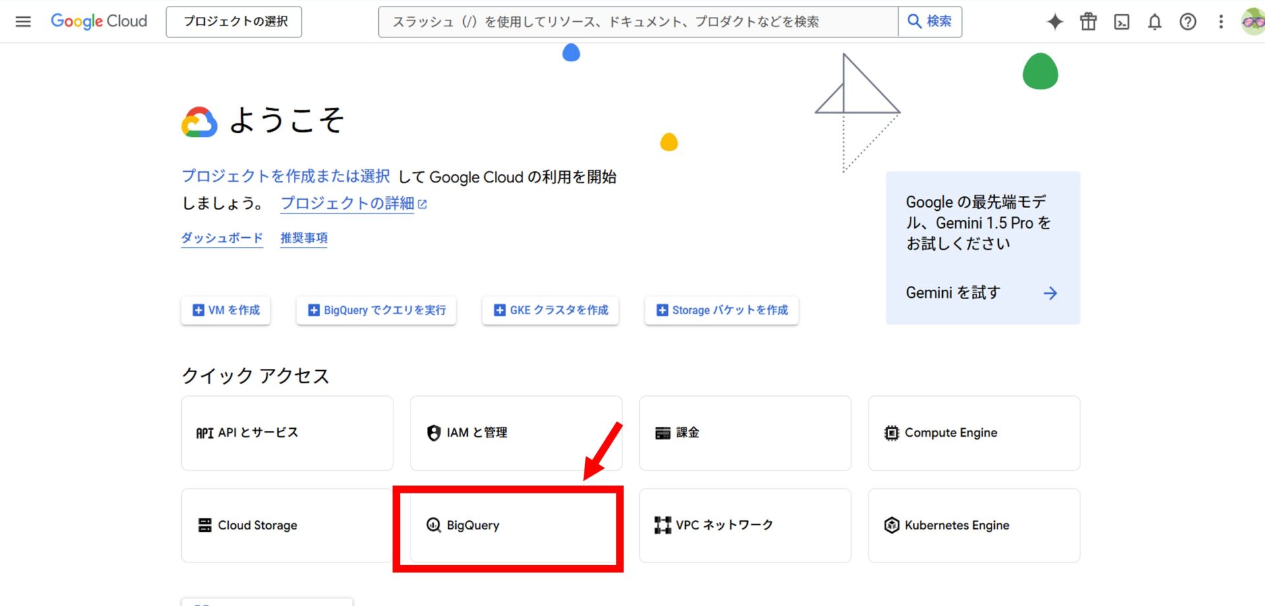The height and width of the screenshot is (606, 1265).
Task: Open the VPC ネットワーク card
Action: pyautogui.click(x=745, y=526)
